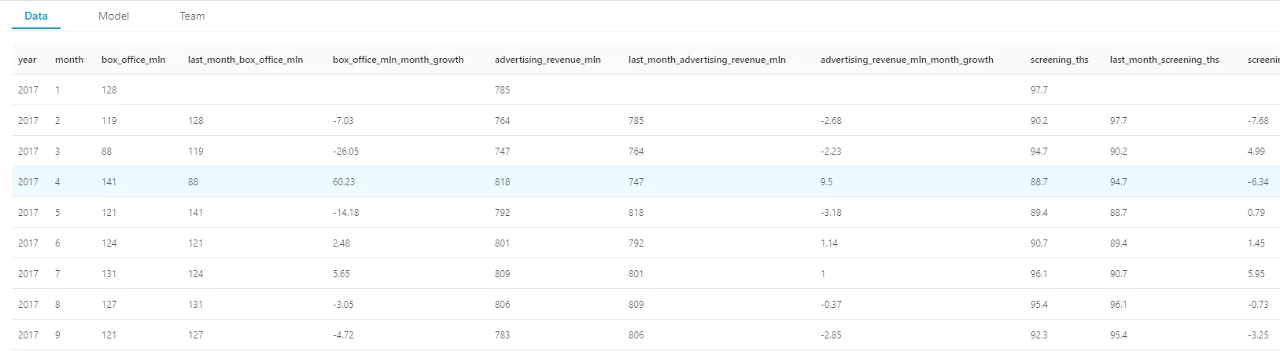Image resolution: width=1280 pixels, height=351 pixels.
Task: Click the advertising_revenue_mln column header
Action: pos(548,60)
